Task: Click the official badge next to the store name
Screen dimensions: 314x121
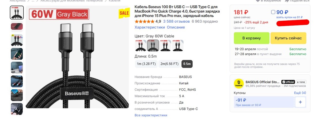Action: click(288, 82)
